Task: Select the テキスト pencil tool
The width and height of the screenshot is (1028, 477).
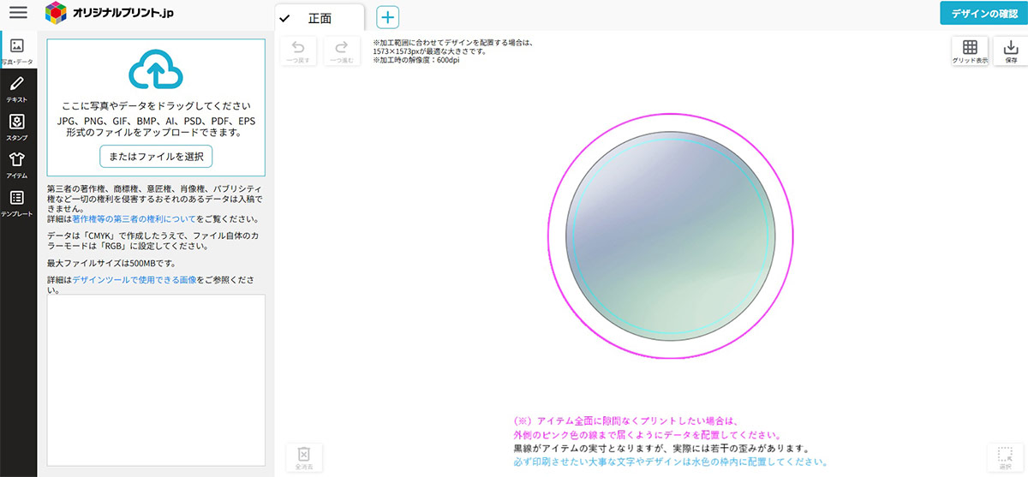Action: point(18,88)
